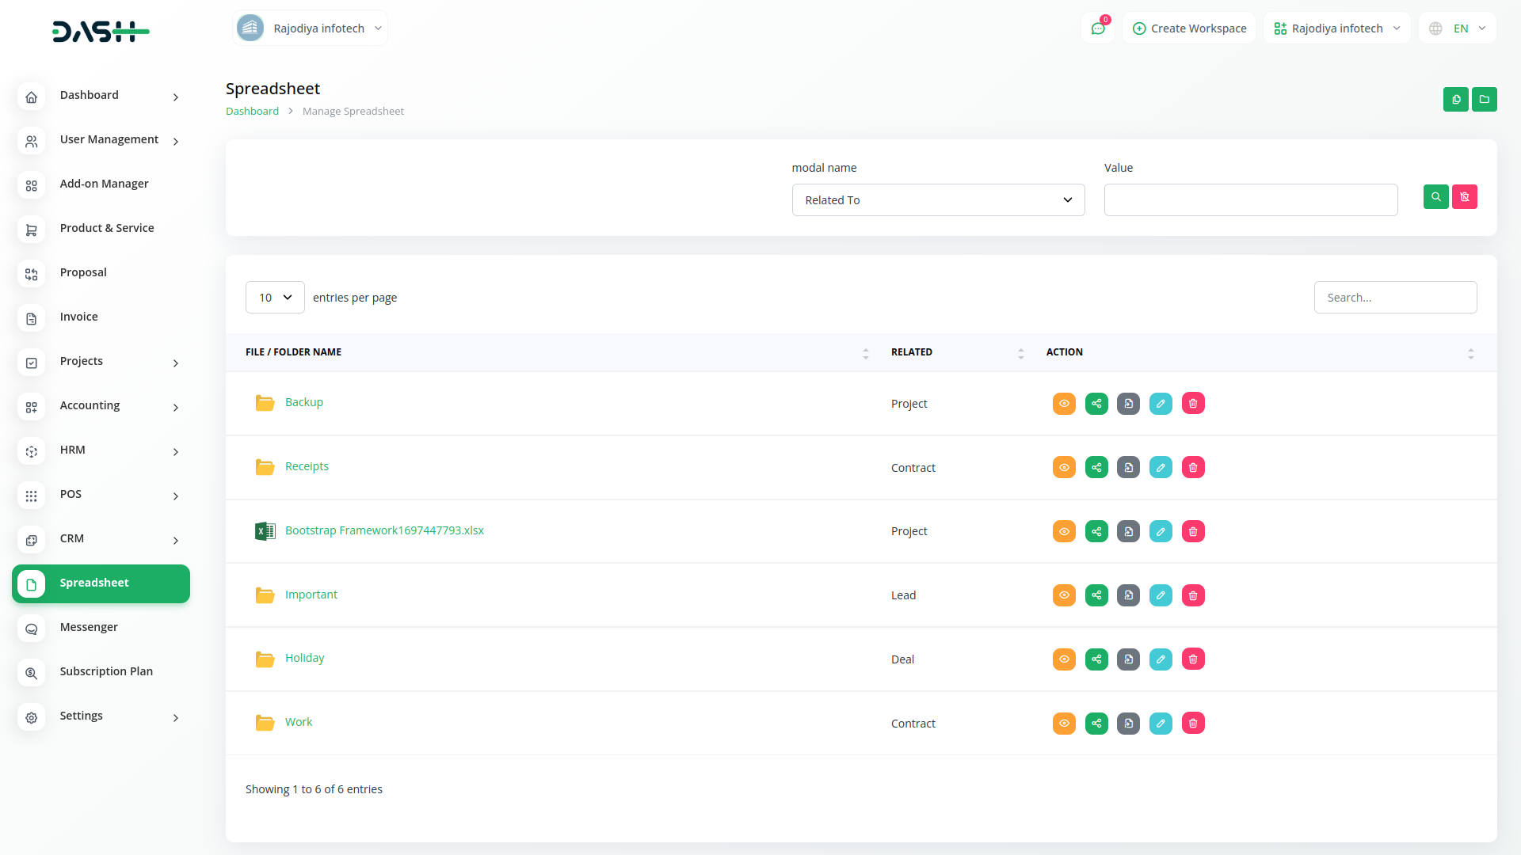The width and height of the screenshot is (1521, 855).
Task: Click the Value input field
Action: (x=1250, y=200)
